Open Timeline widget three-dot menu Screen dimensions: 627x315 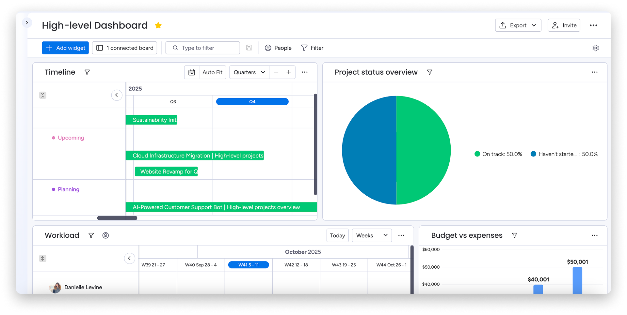(304, 72)
